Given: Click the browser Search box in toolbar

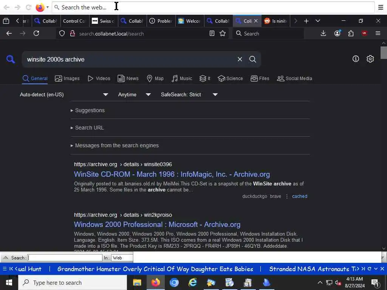Looking at the screenshot, I should tap(268, 34).
